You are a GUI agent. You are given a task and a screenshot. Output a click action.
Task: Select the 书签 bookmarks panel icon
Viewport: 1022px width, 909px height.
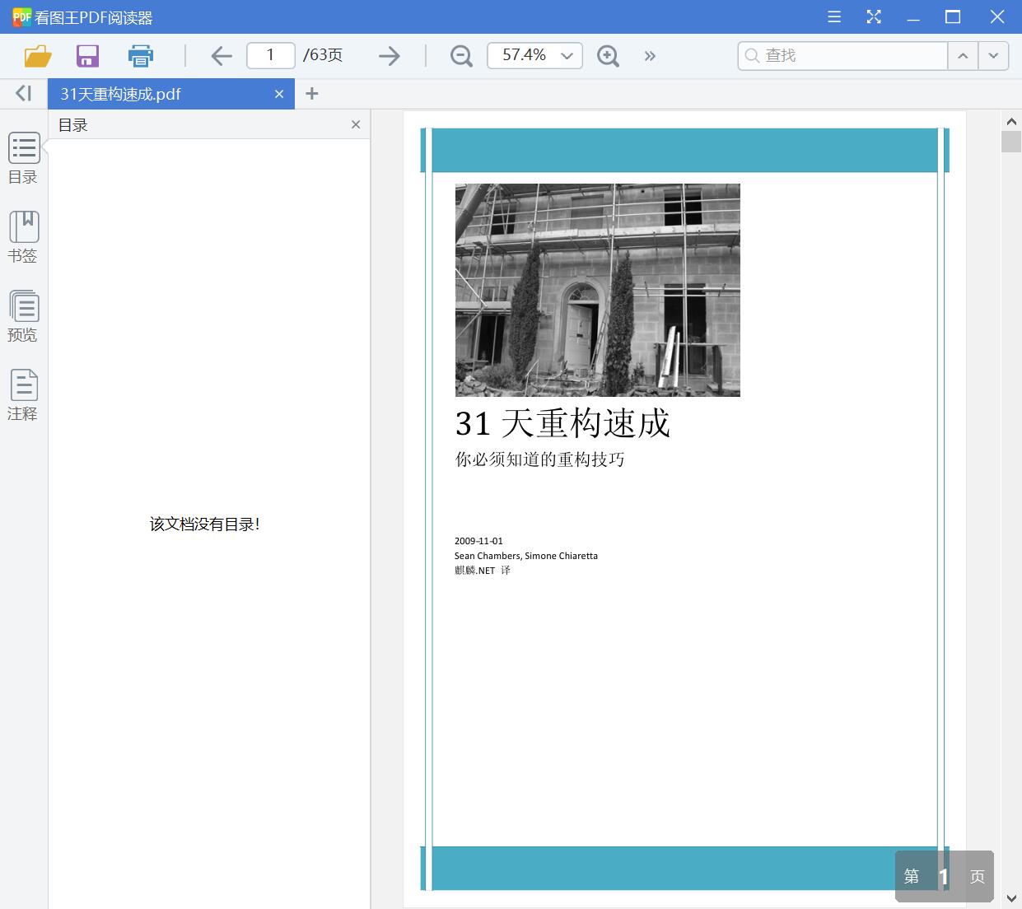point(23,237)
